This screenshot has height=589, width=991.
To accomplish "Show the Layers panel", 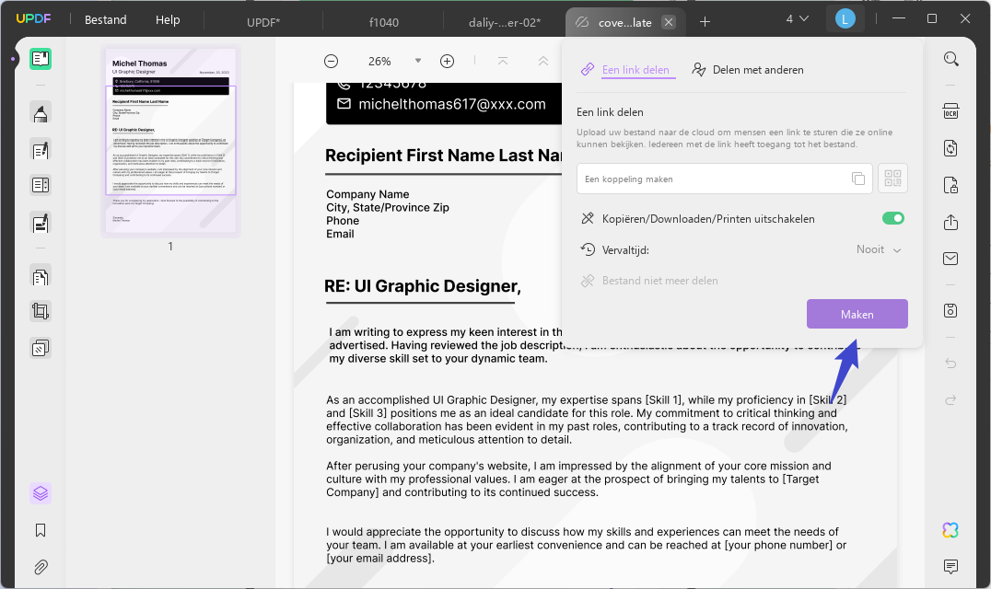I will (41, 493).
